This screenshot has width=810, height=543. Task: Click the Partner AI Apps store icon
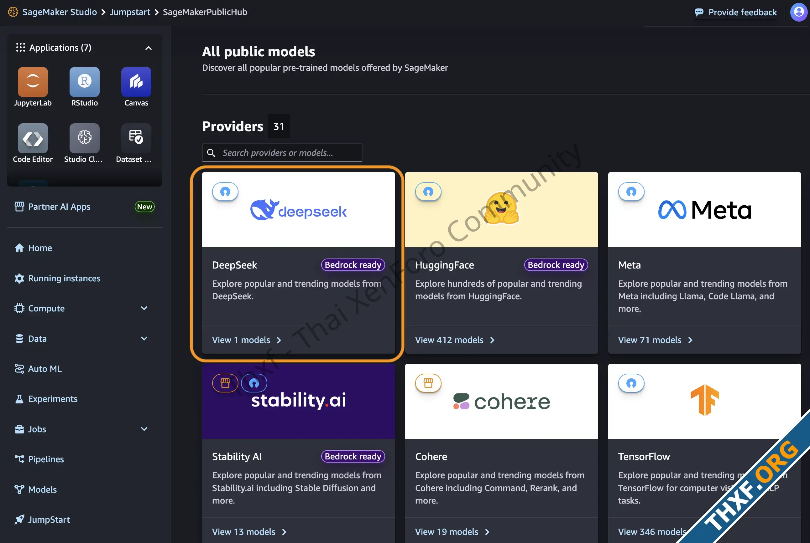19,207
